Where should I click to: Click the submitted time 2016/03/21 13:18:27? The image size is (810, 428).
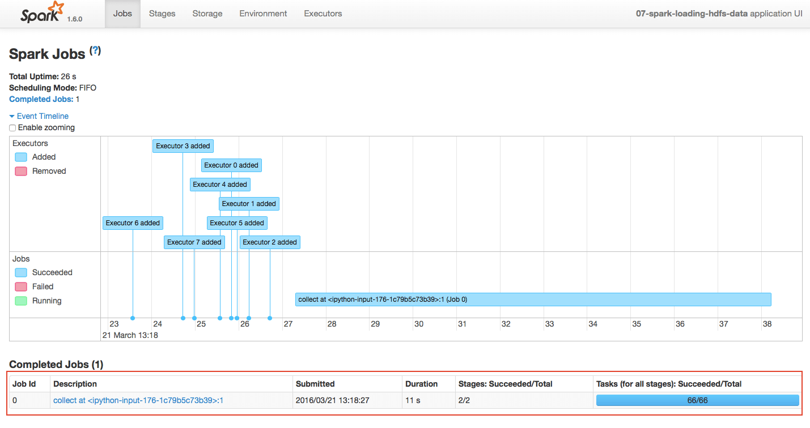[x=334, y=400]
